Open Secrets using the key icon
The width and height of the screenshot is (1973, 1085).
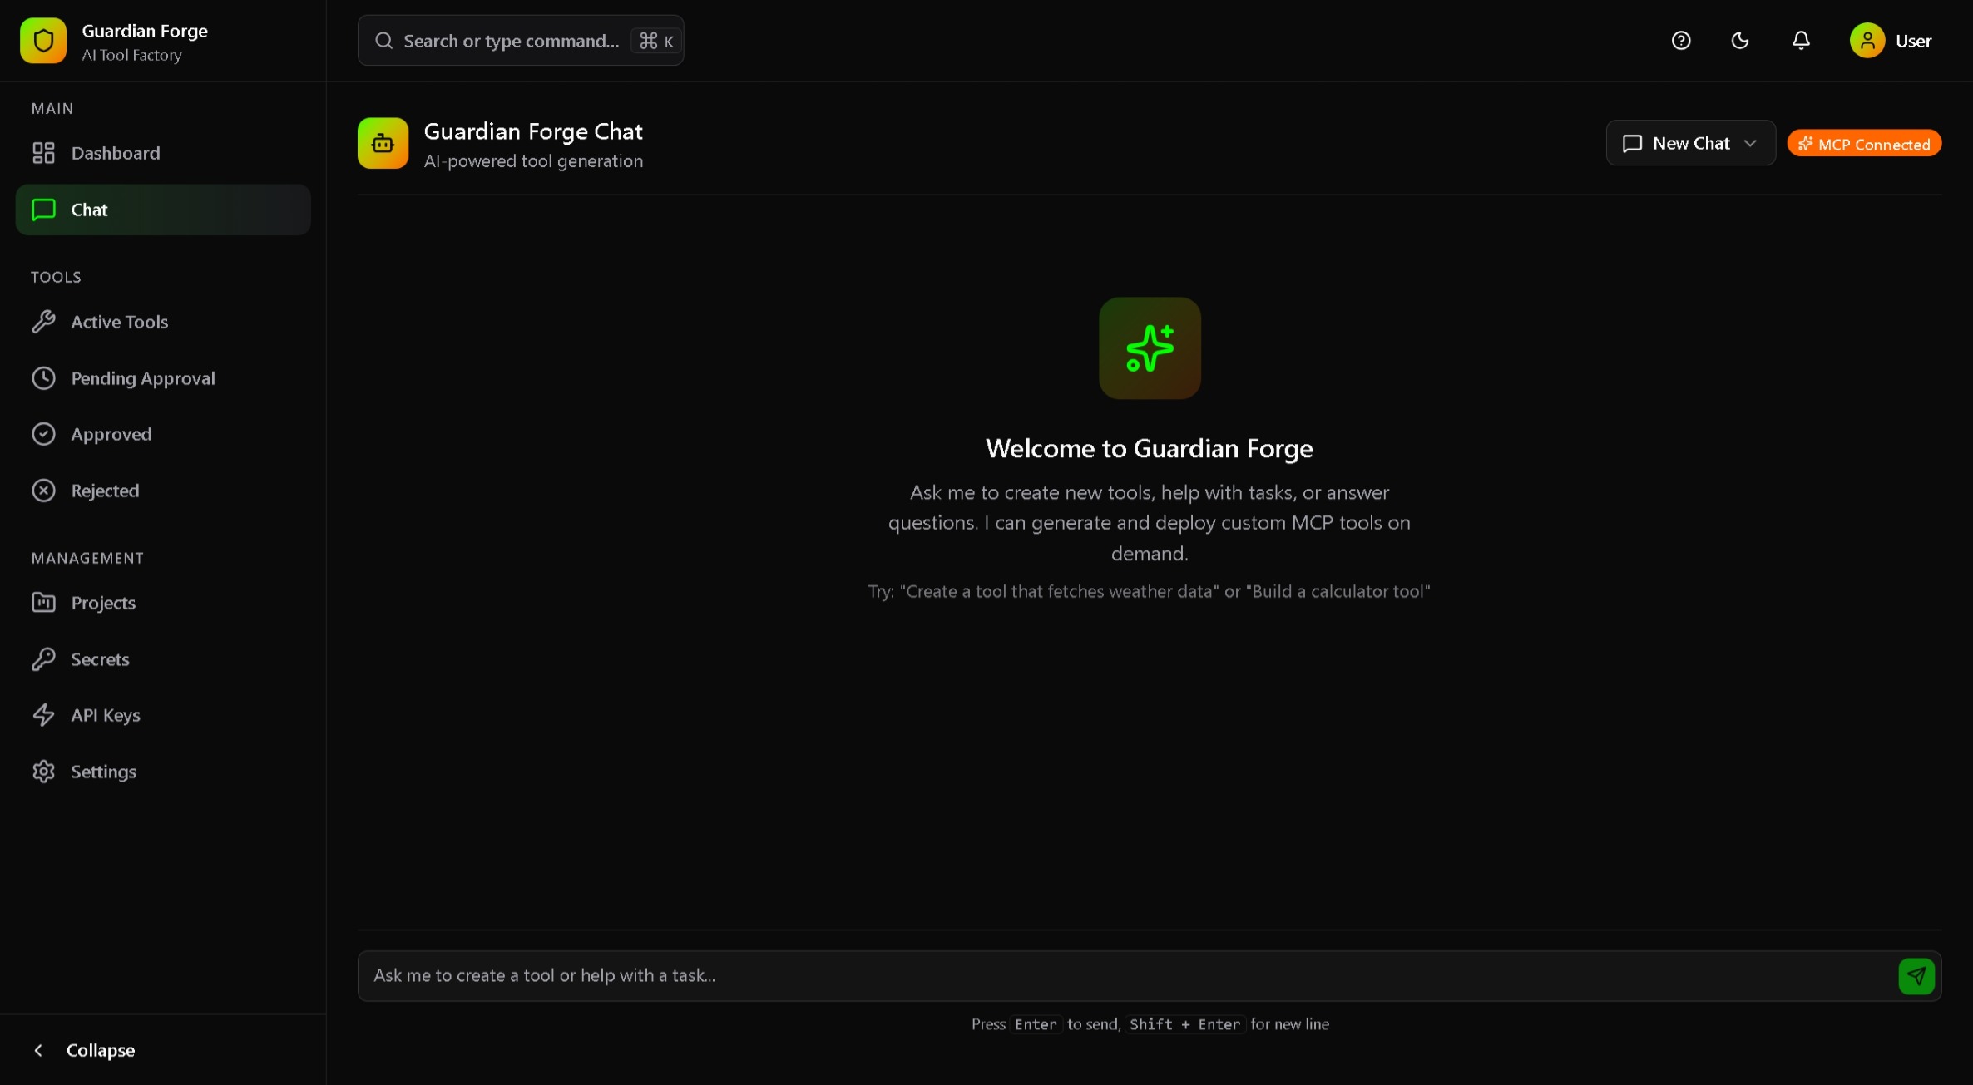point(45,659)
